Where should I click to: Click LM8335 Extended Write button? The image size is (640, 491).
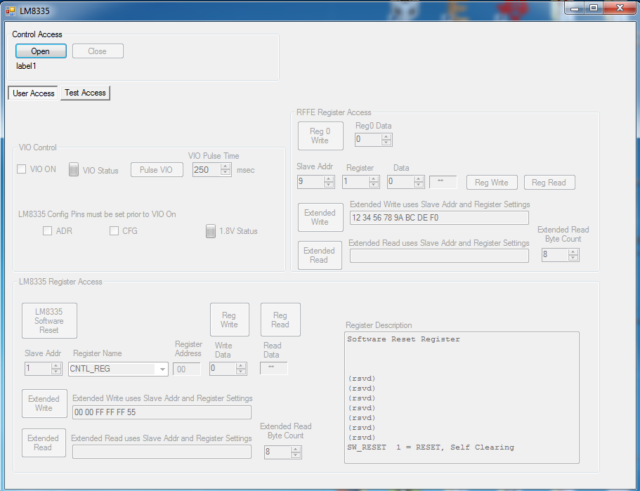tap(44, 403)
